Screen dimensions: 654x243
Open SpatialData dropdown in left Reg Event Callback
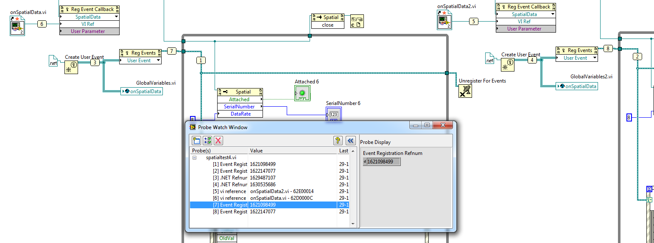pyautogui.click(x=116, y=17)
